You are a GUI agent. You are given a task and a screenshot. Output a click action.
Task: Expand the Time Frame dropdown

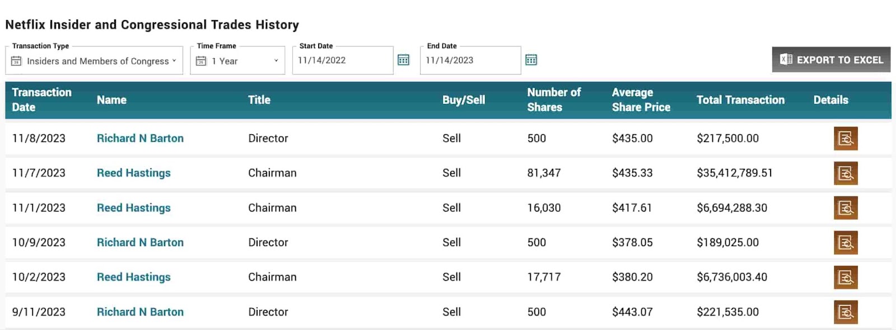pyautogui.click(x=237, y=61)
